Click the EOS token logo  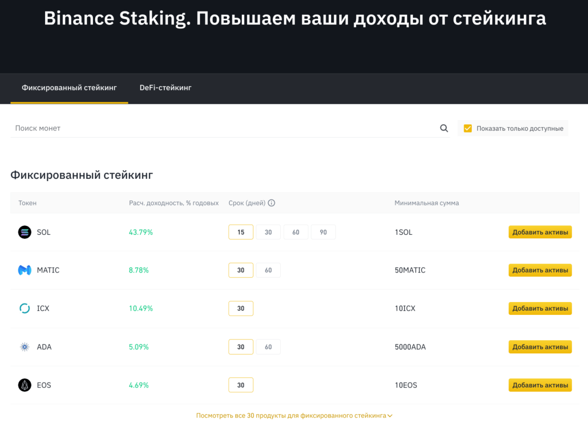click(24, 385)
